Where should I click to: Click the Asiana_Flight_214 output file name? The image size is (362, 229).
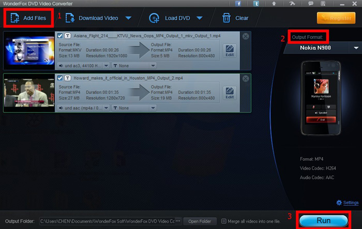[x=147, y=36]
